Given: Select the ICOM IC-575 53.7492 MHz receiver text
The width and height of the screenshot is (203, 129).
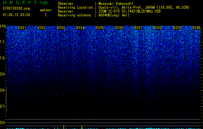Looking at the screenshot, I should coord(129,11).
